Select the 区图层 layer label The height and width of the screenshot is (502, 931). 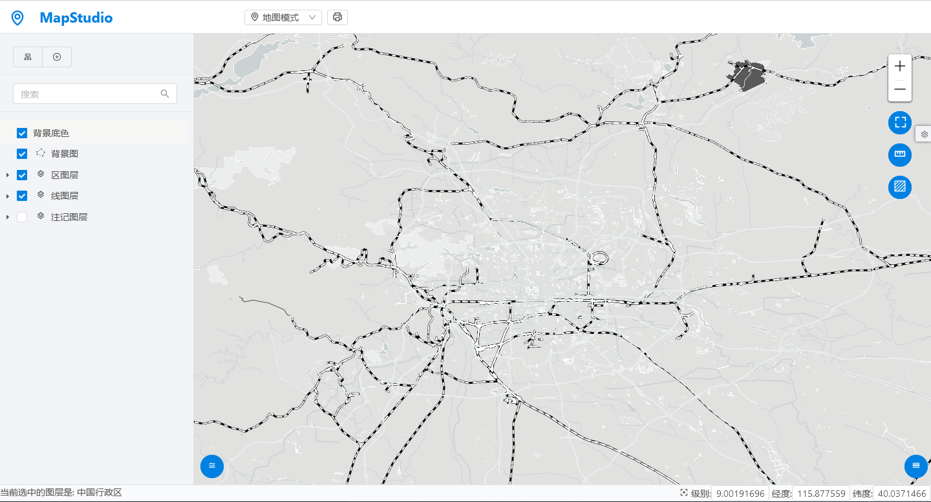[x=65, y=175]
